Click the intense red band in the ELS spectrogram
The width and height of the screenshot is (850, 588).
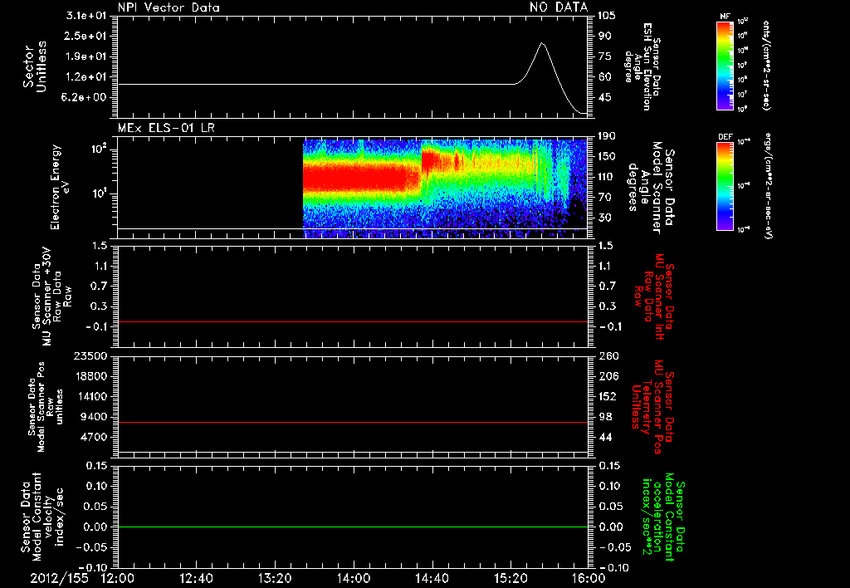pyautogui.click(x=355, y=179)
